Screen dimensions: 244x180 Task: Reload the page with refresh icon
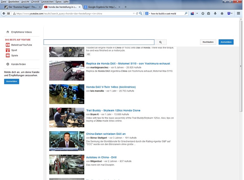point(137,14)
